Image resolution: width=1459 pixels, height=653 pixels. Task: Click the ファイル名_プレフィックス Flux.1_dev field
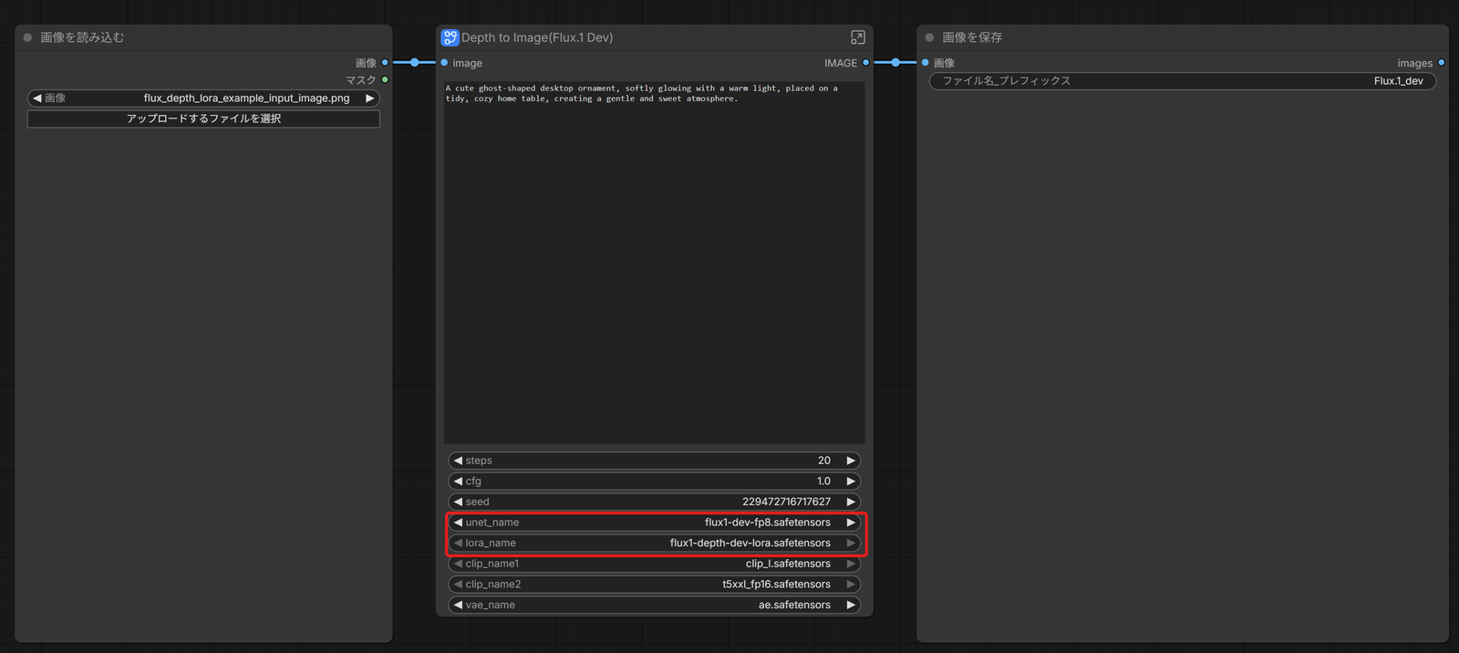[x=1183, y=81]
